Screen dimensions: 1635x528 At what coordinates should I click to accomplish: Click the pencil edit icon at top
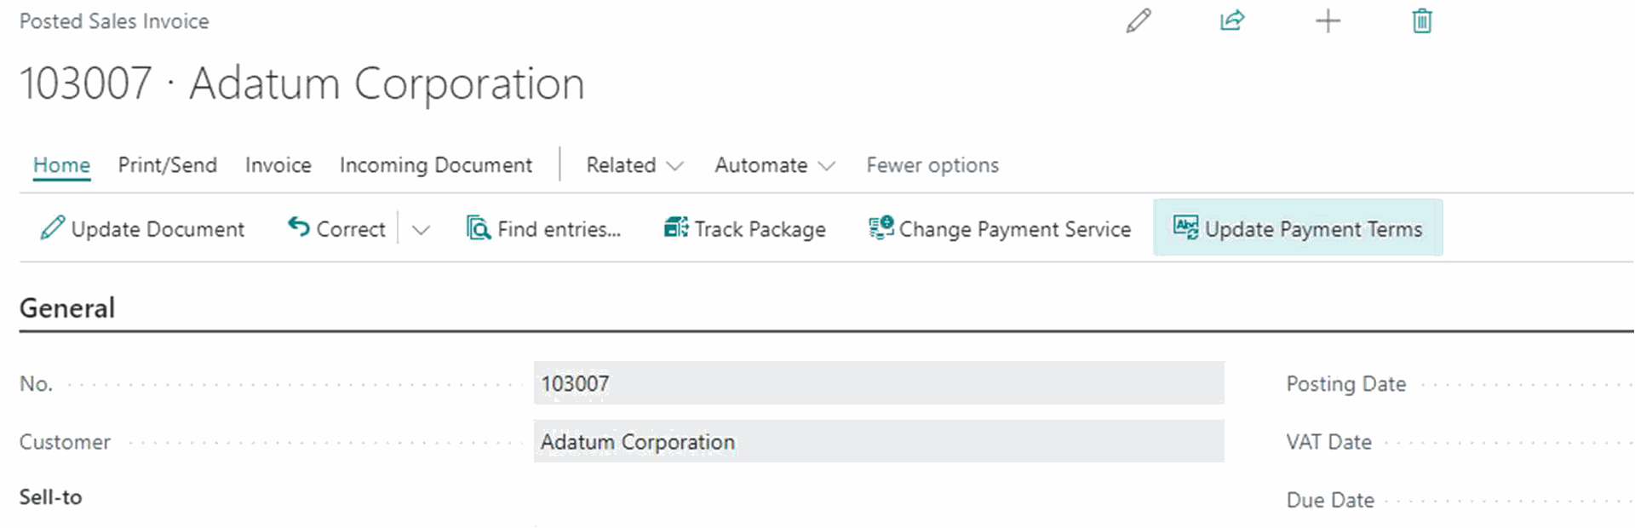coord(1139,20)
